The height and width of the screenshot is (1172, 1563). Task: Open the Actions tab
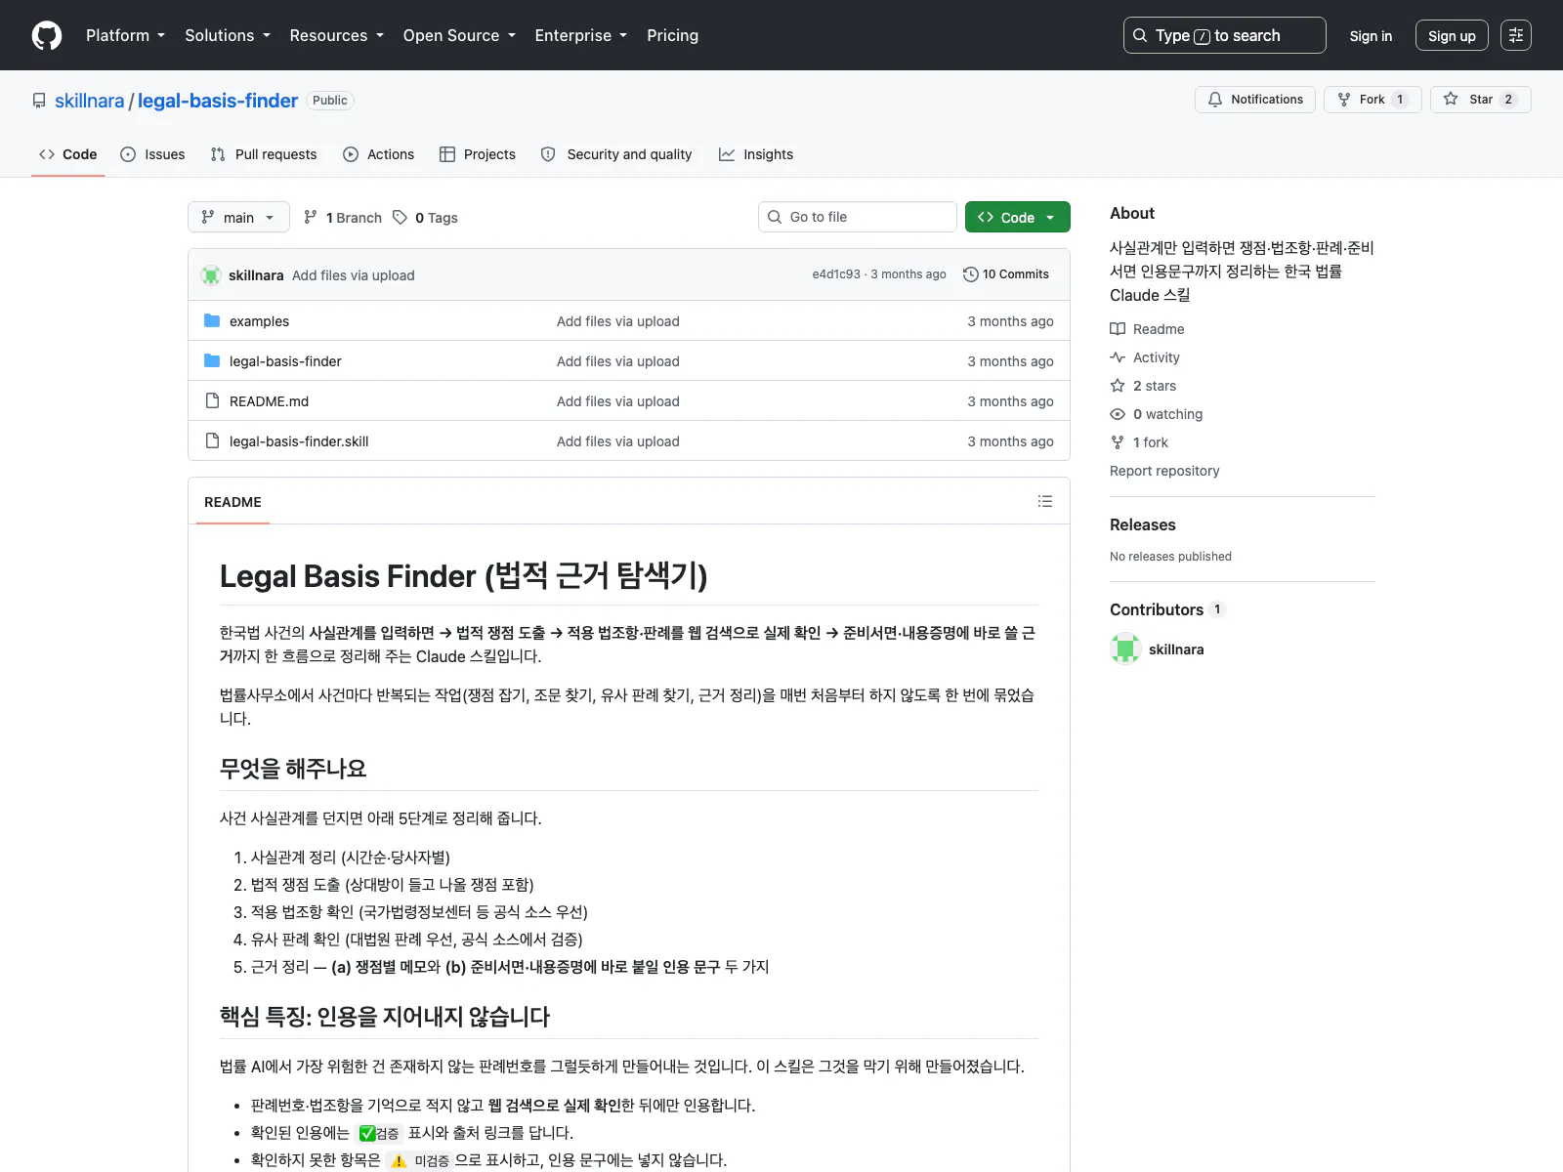click(x=379, y=154)
